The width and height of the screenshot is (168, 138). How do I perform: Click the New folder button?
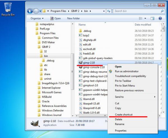point(73,18)
